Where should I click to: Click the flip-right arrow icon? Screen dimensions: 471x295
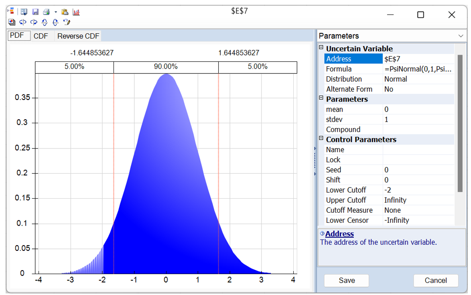33,22
